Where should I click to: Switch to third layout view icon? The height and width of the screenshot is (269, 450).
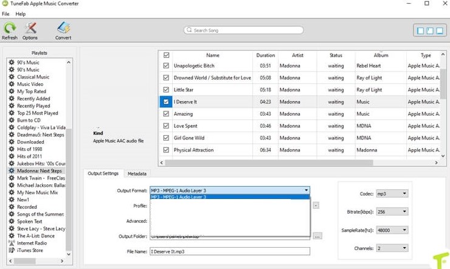tap(440, 30)
